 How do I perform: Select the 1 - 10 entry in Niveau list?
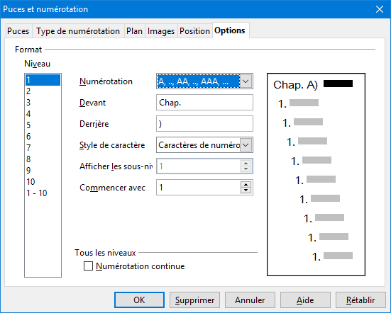click(x=43, y=193)
